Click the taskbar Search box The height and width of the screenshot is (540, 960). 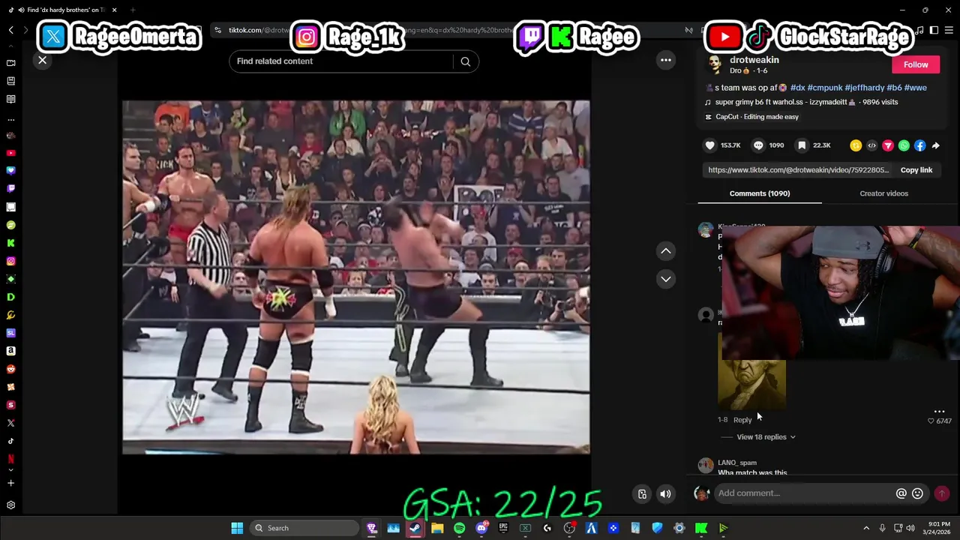[304, 528]
